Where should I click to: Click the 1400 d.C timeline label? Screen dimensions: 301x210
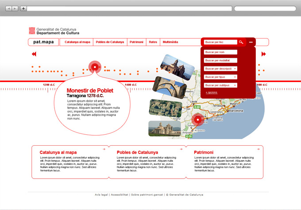[x=131, y=85]
